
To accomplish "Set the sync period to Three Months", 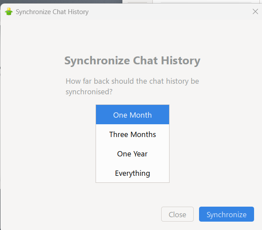I will (133, 134).
